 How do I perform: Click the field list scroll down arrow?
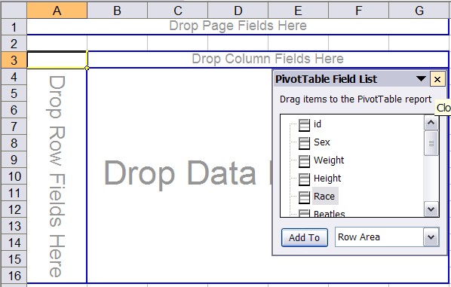click(431, 209)
